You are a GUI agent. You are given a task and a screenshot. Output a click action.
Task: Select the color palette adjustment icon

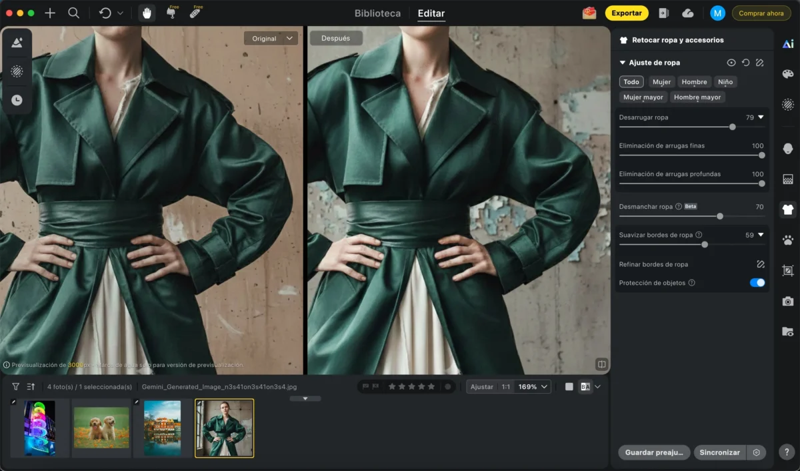tap(787, 74)
